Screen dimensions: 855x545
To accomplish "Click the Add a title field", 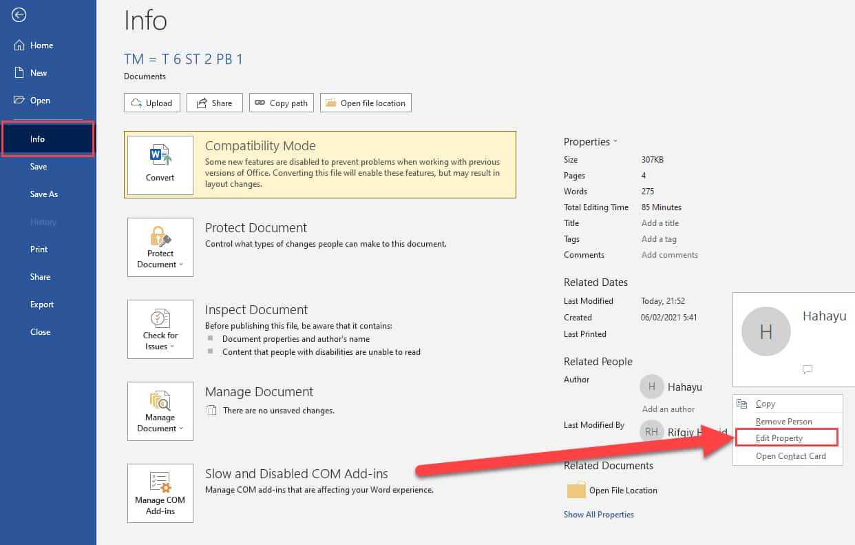I will point(660,223).
